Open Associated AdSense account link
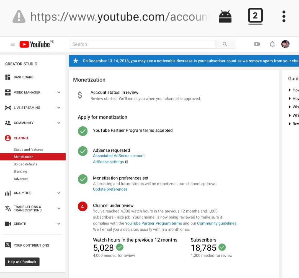Viewport: 299px width, 278px height. click(119, 156)
